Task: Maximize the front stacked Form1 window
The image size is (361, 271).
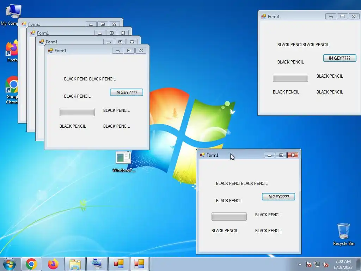Action: click(129, 50)
